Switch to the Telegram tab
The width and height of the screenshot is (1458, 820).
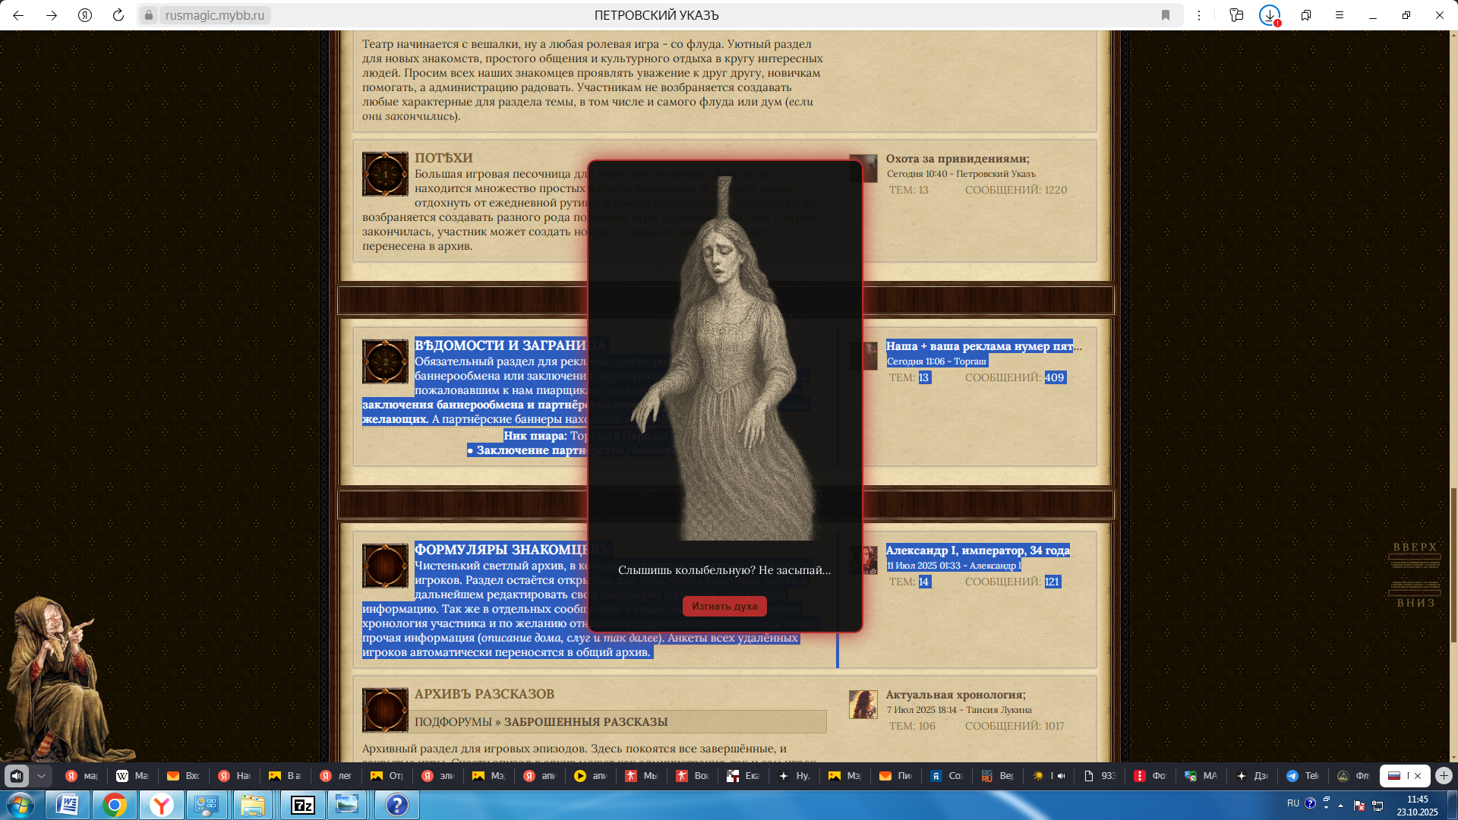click(1302, 776)
